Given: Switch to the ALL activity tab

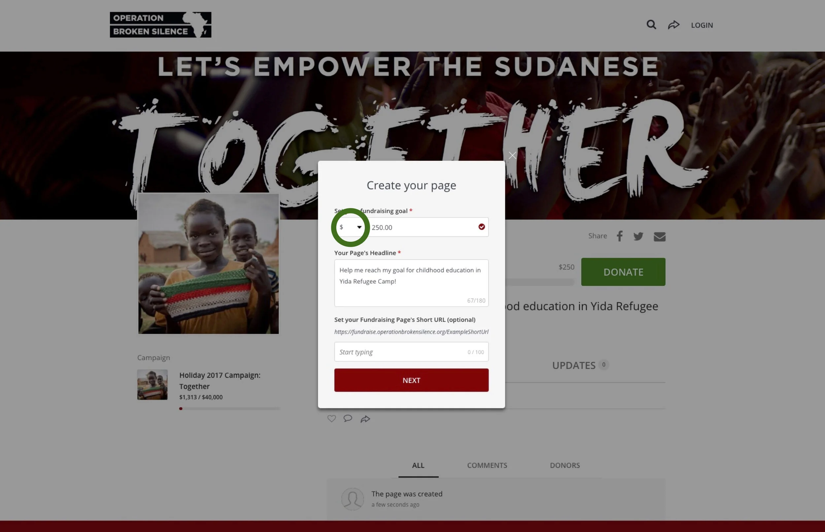Looking at the screenshot, I should pos(418,465).
